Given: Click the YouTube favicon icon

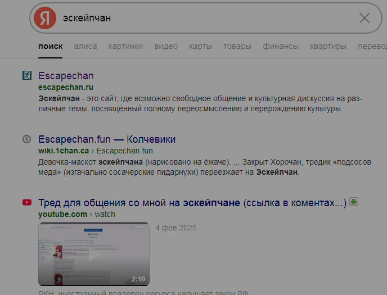Looking at the screenshot, I should tap(27, 202).
